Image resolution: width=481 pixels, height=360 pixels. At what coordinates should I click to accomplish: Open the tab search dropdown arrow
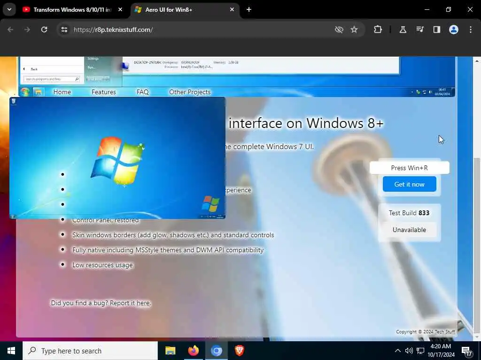point(9,9)
